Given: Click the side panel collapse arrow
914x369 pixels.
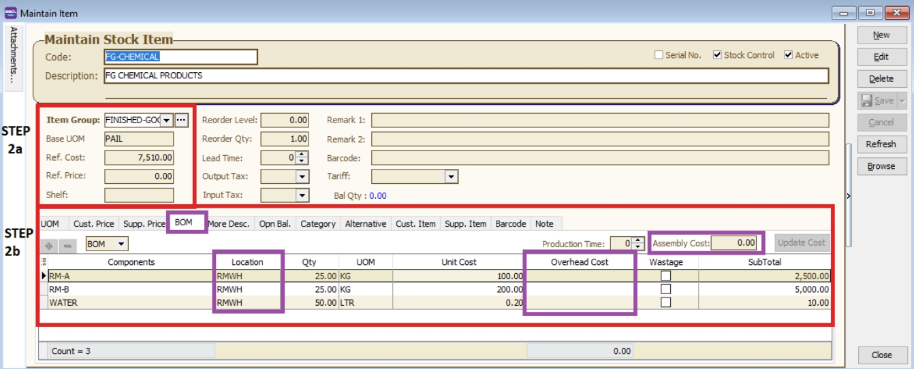Looking at the screenshot, I should coord(848,196).
